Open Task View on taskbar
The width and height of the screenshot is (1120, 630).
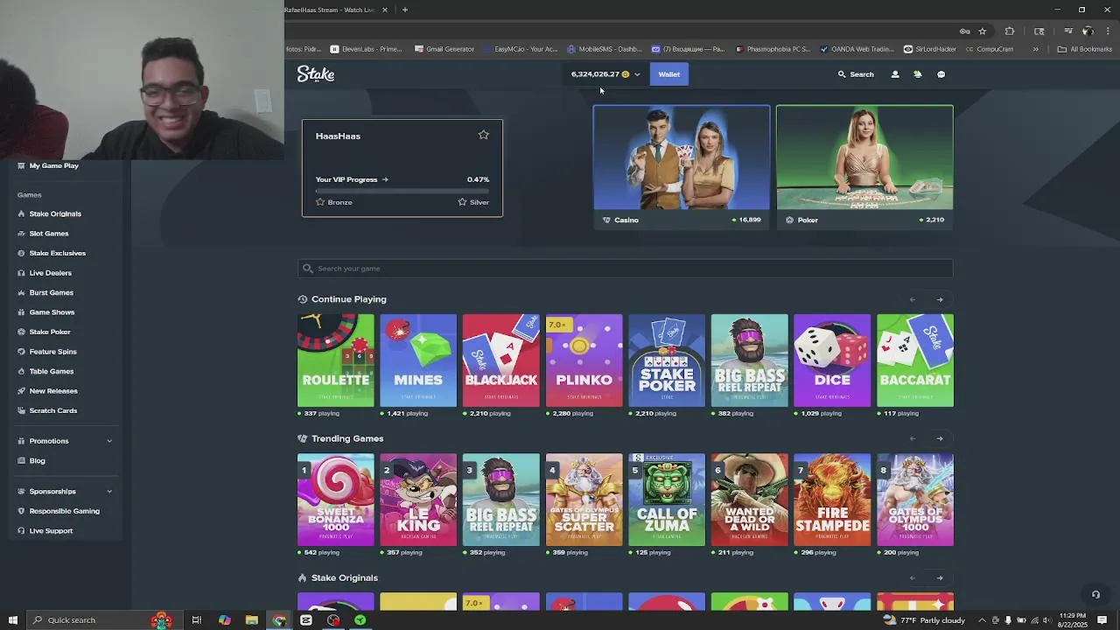pos(196,619)
